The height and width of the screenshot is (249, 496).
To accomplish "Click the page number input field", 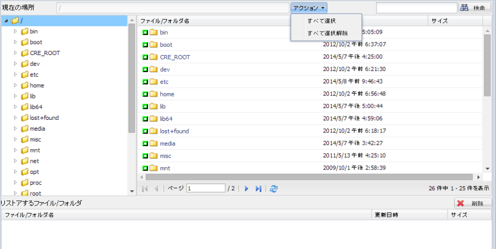I will [206, 189].
